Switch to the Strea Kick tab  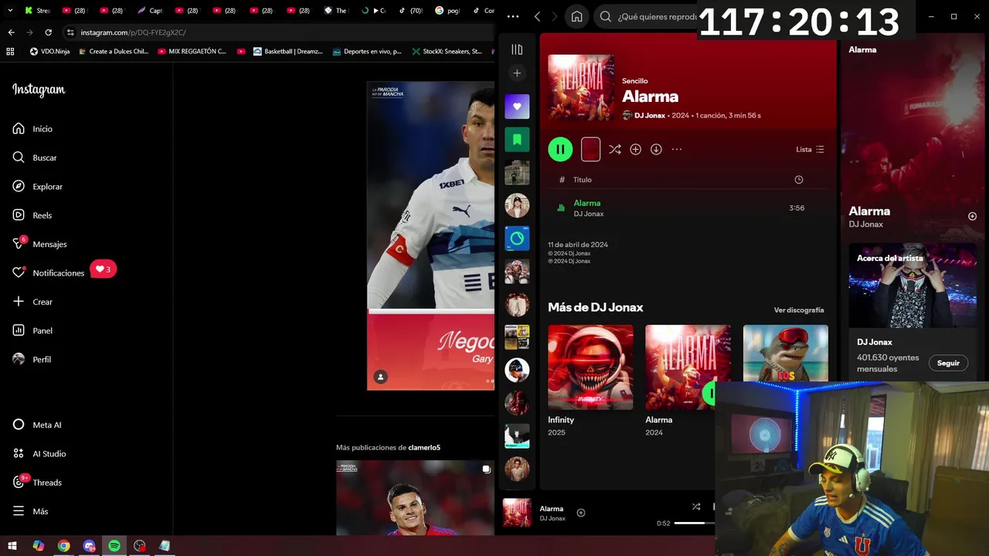[x=37, y=10]
